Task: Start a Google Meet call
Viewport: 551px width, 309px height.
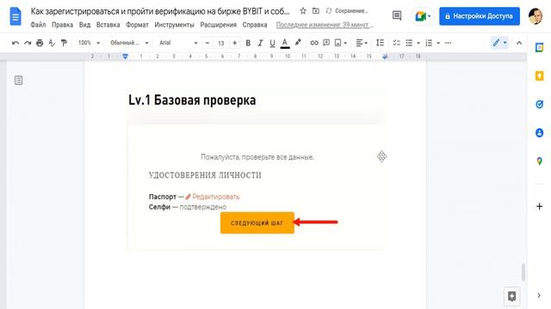Action: 422,16
